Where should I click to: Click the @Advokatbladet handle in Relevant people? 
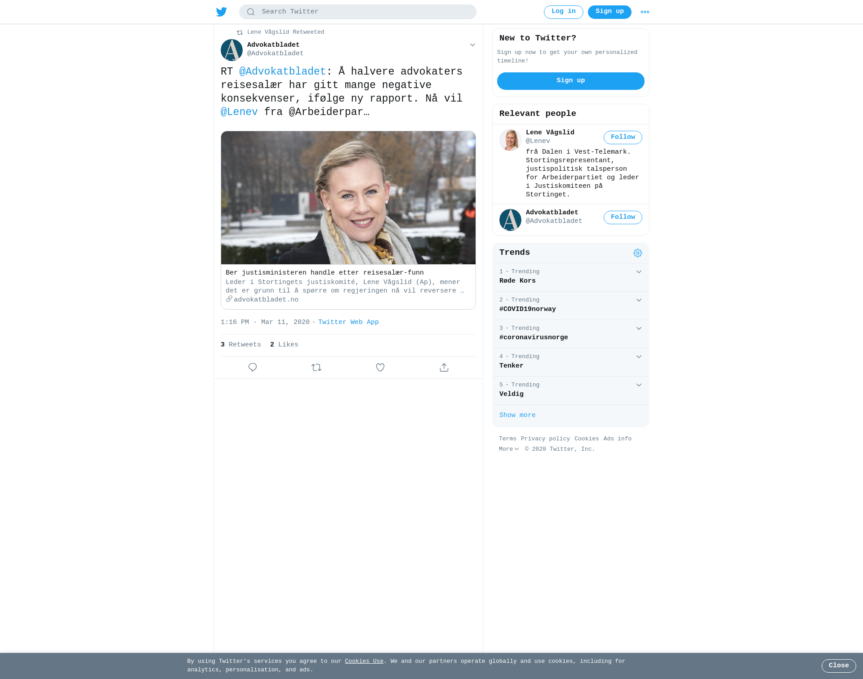point(554,221)
